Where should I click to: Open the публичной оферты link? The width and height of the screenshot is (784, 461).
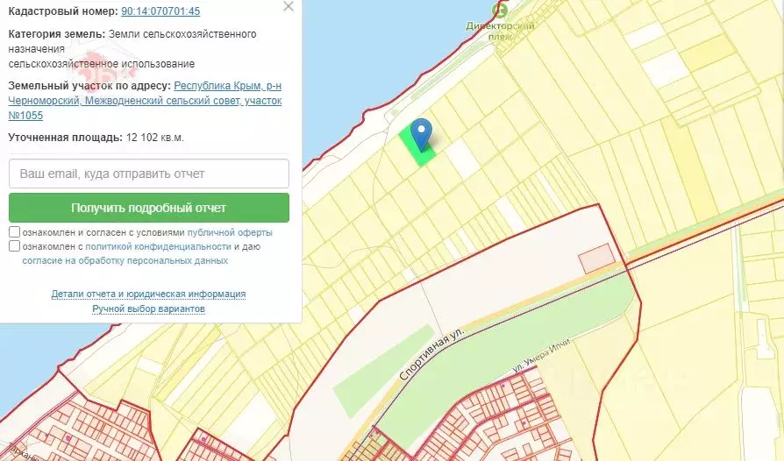click(230, 232)
